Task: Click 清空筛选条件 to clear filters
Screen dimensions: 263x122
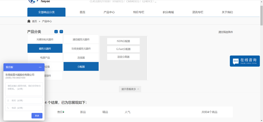Action: point(226,32)
